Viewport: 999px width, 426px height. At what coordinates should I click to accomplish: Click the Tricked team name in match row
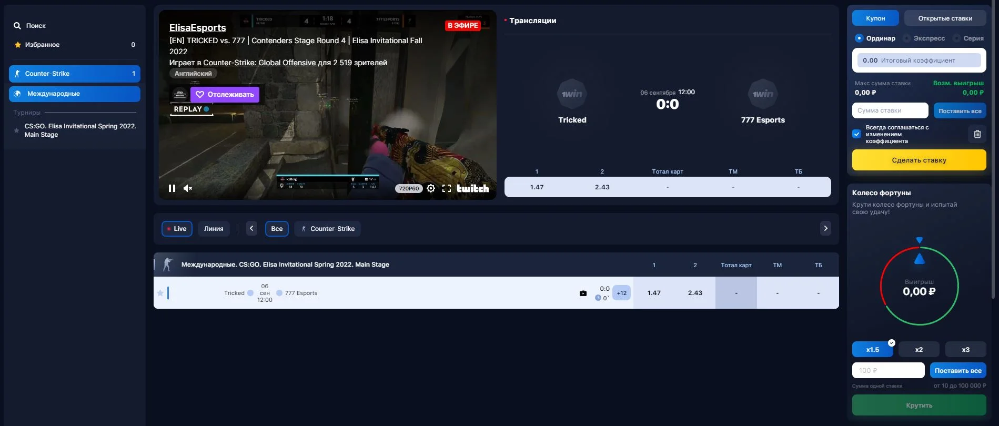(x=234, y=293)
